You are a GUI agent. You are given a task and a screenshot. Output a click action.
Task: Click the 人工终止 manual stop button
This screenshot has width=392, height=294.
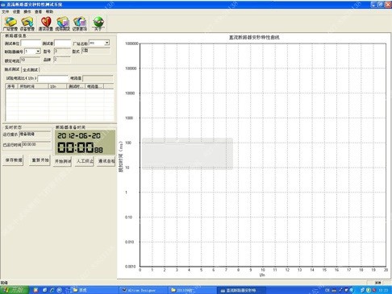click(85, 161)
